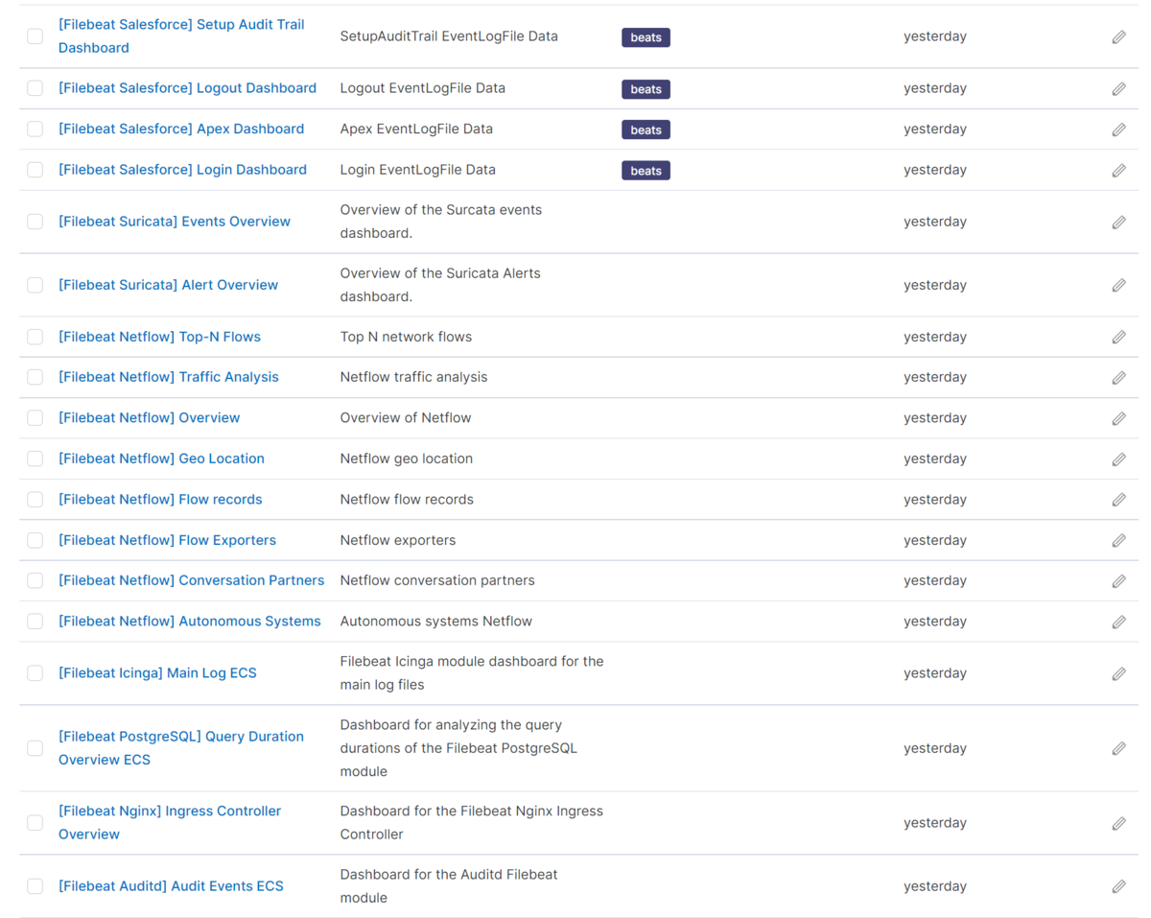1151x918 pixels.
Task: Edit the Setup Audit Trail Dashboard via pencil icon
Action: click(x=1118, y=36)
